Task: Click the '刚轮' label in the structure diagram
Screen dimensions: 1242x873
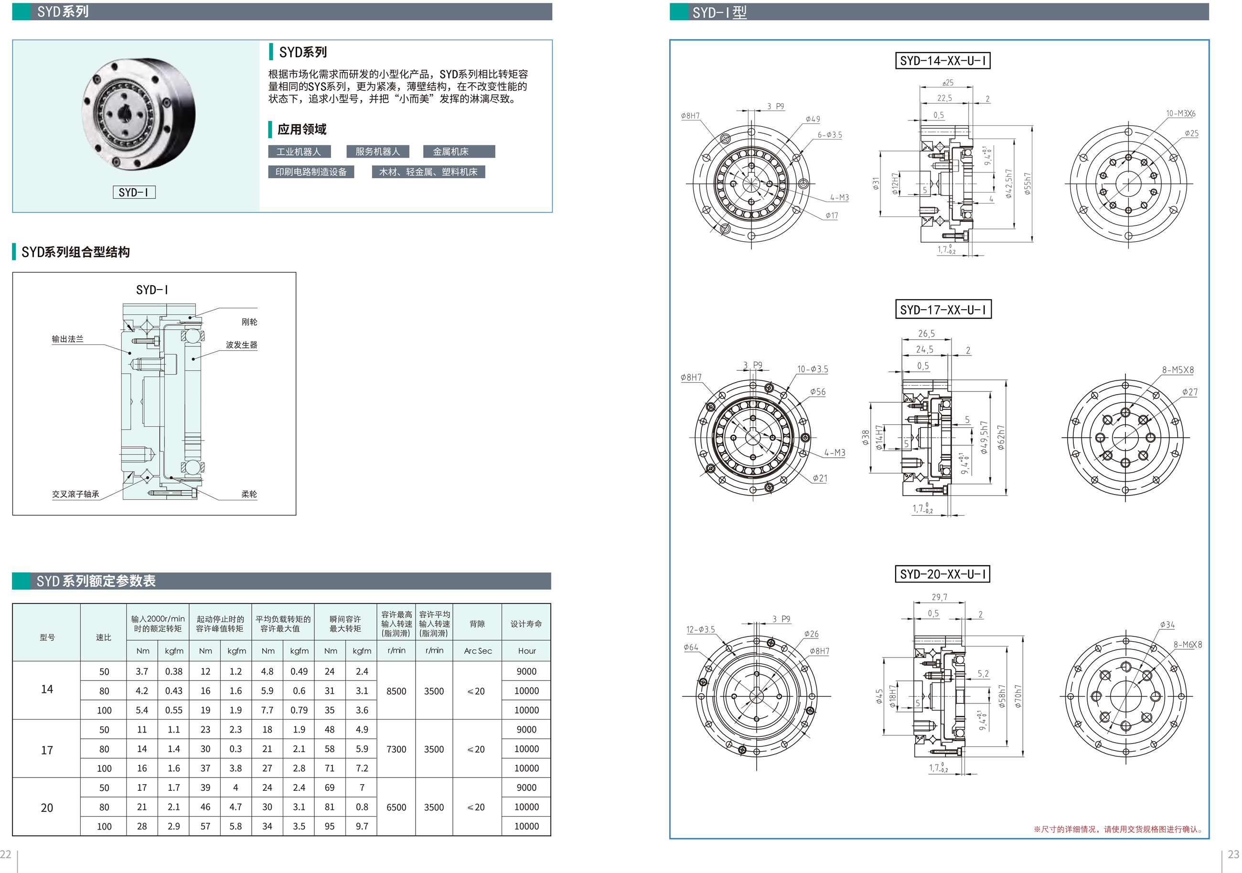Action: point(249,322)
